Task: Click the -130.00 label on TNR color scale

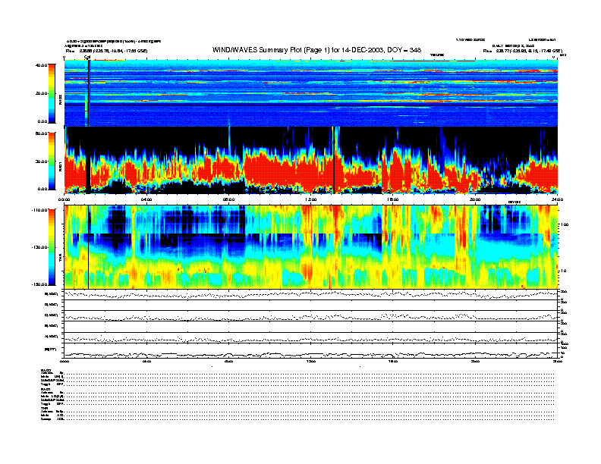Action: [x=39, y=247]
